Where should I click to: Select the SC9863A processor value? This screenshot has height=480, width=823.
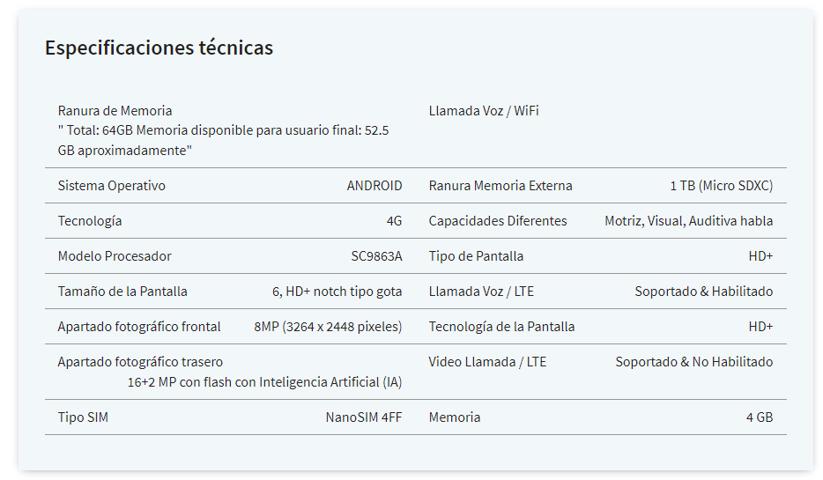(x=376, y=256)
